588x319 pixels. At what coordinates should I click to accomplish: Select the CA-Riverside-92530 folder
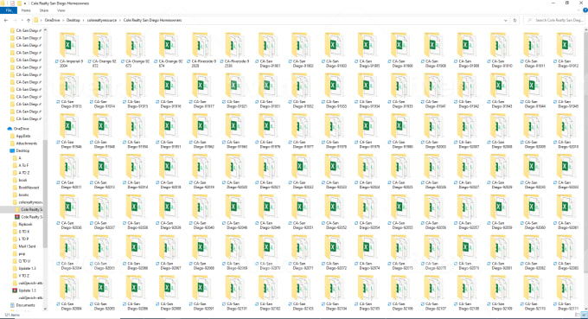[x=235, y=51]
